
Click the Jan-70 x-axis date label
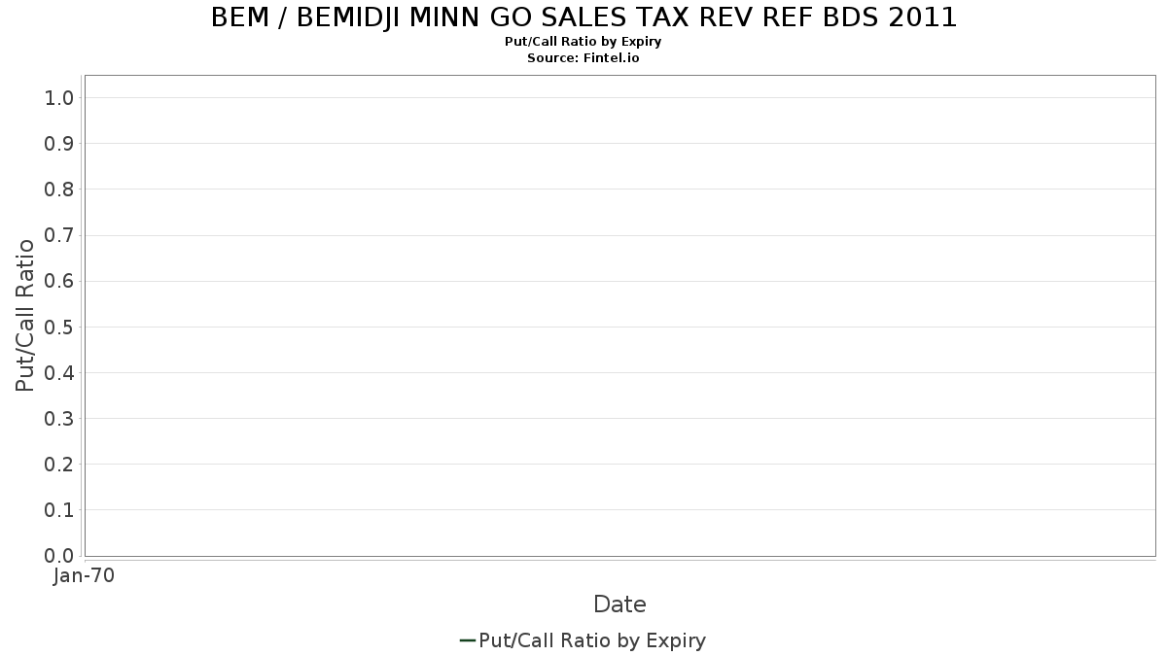click(85, 576)
